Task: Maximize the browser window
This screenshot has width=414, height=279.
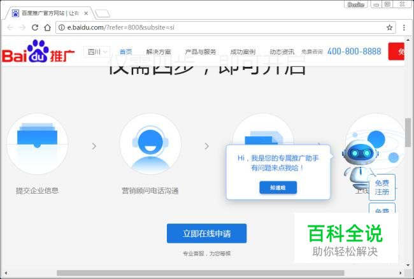Action: 388,4
